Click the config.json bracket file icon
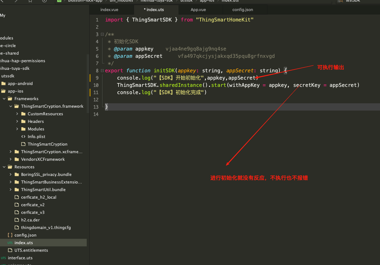 [x=10, y=235]
